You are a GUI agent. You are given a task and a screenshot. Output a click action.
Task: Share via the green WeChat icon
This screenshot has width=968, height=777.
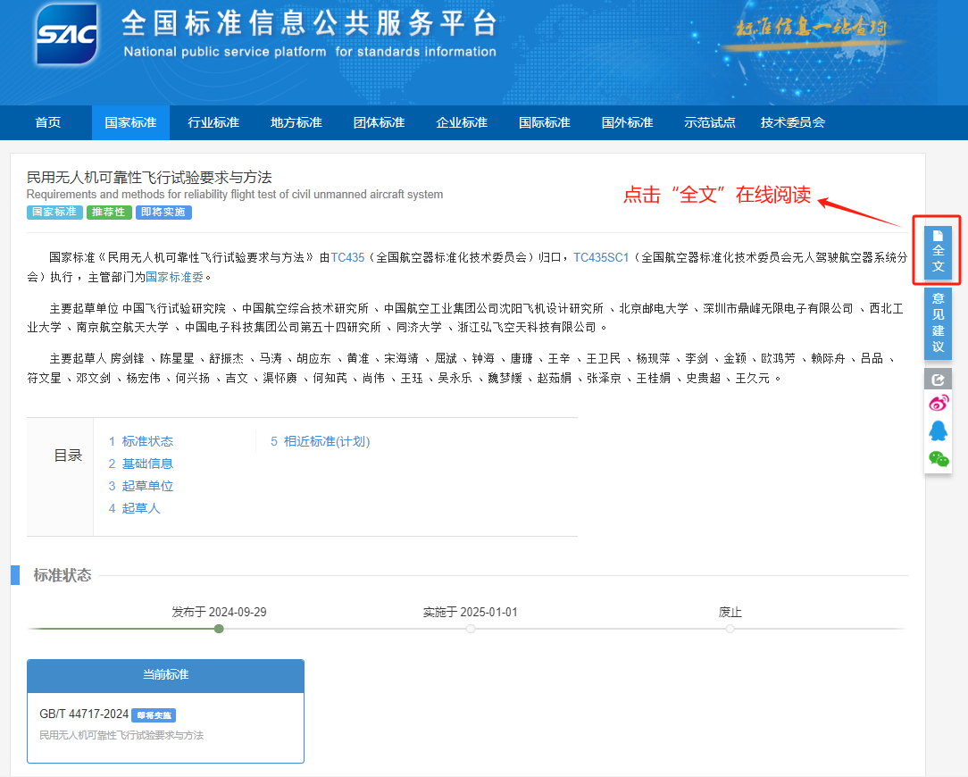(938, 459)
